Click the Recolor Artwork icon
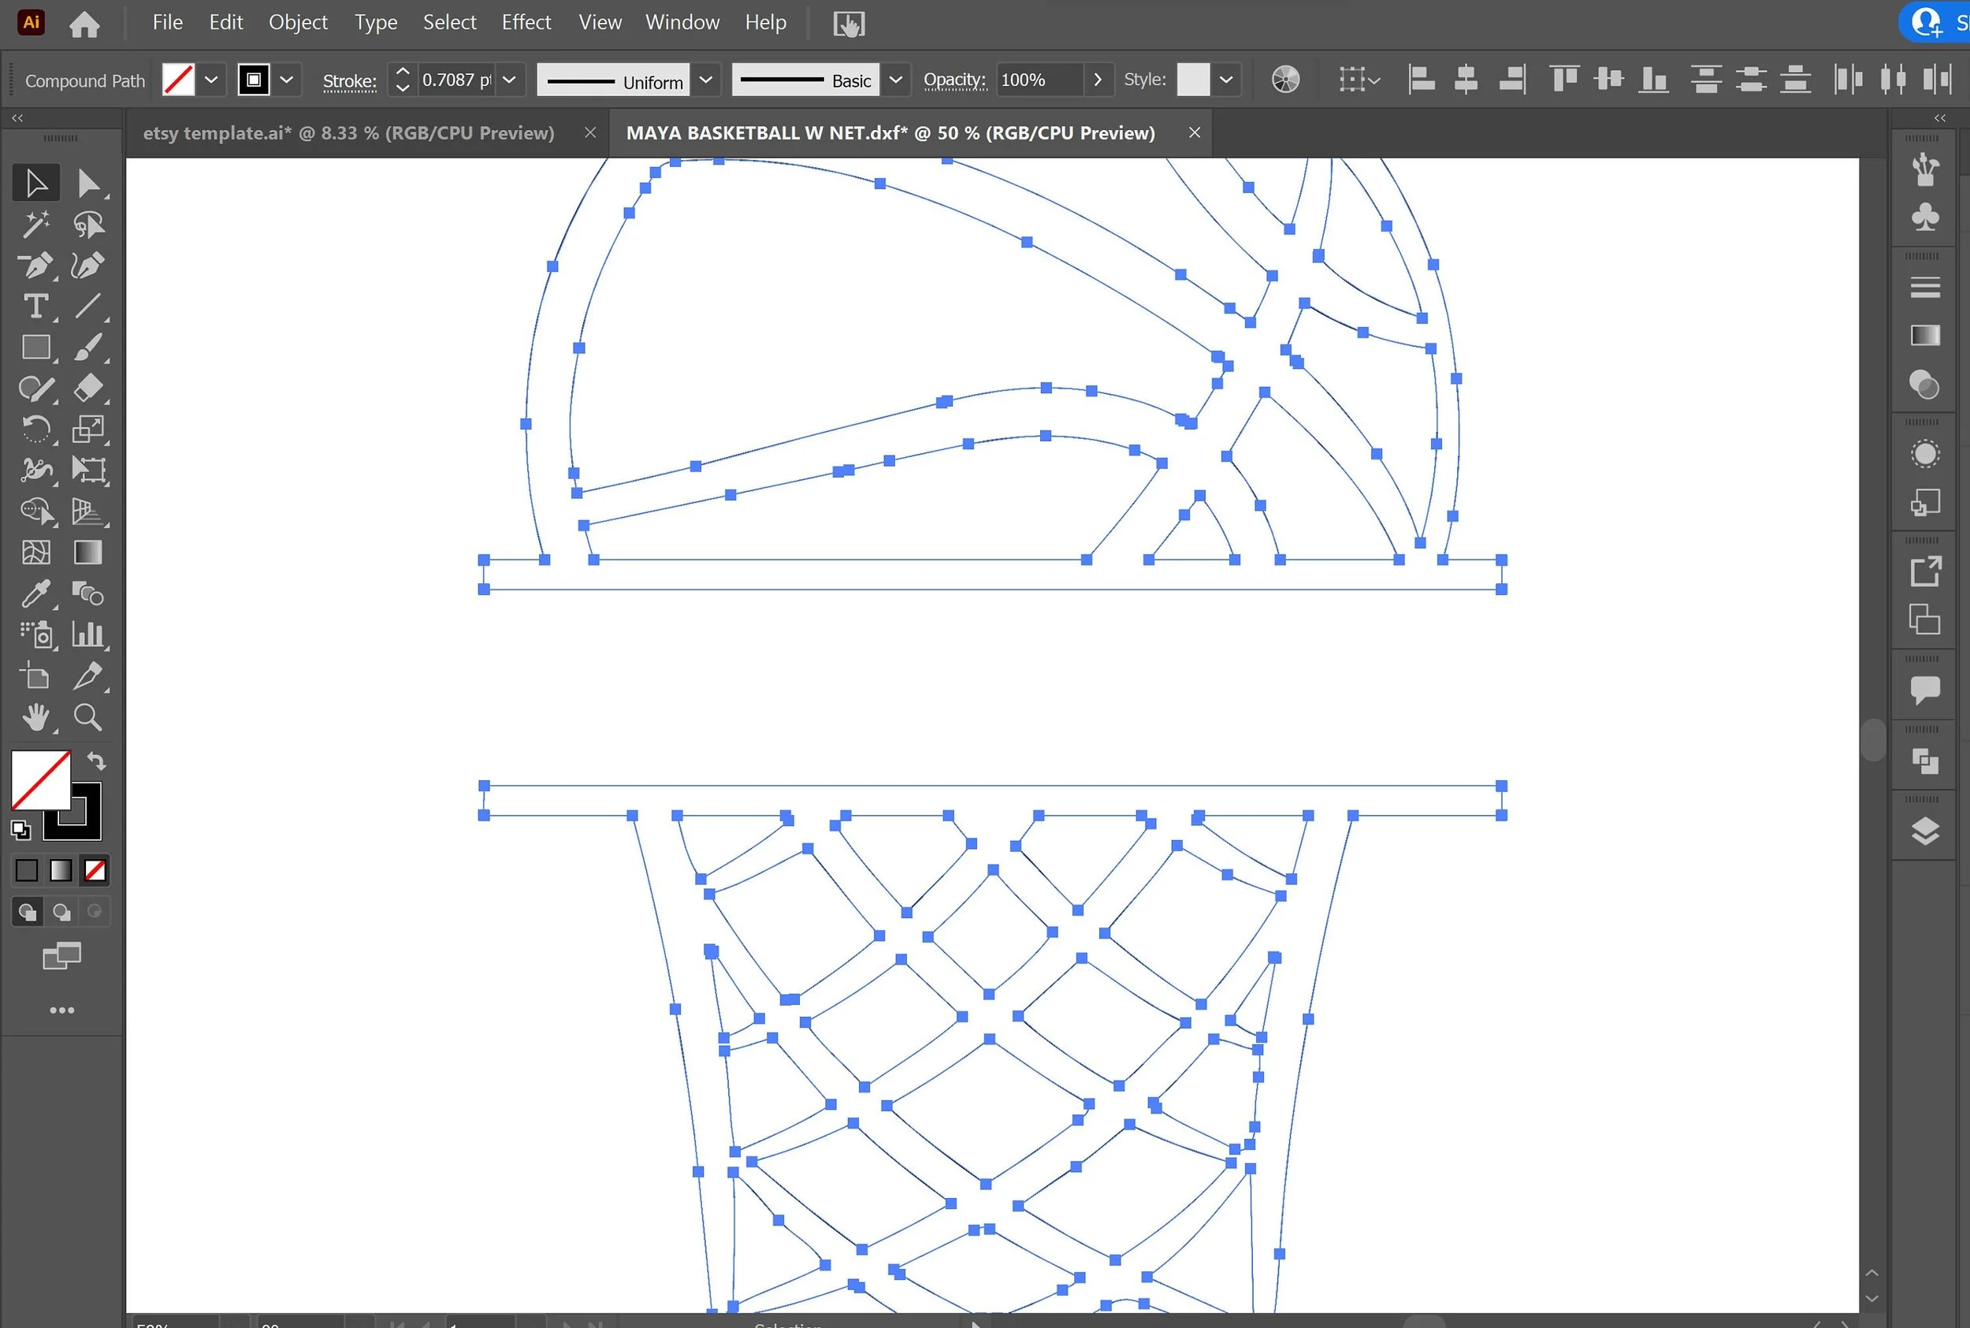This screenshot has width=1970, height=1328. [x=1285, y=80]
